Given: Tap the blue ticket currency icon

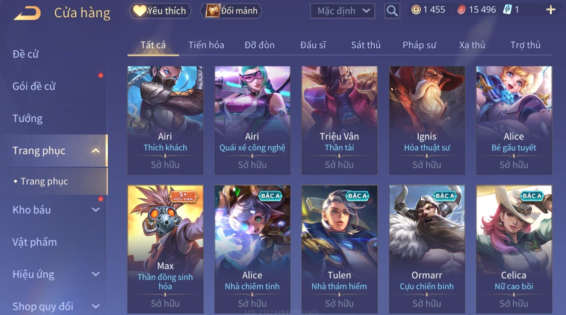Looking at the screenshot, I should pos(507,10).
